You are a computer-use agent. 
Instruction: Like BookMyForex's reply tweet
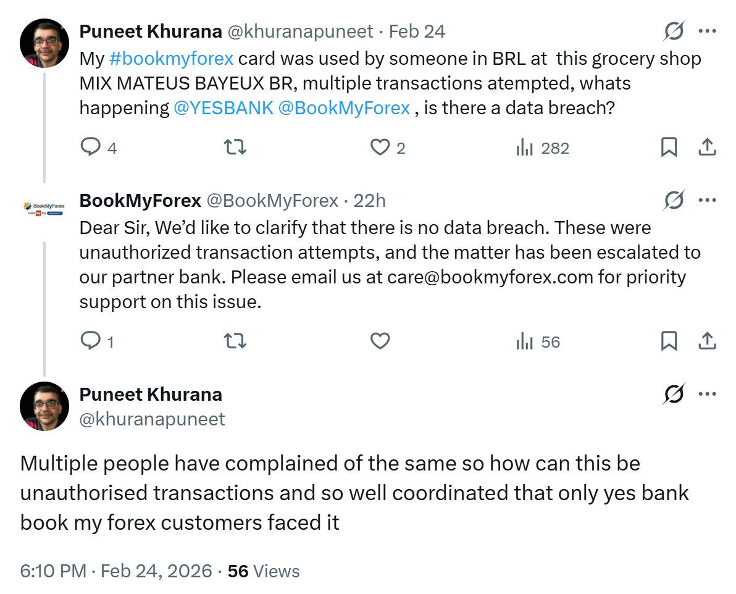379,341
